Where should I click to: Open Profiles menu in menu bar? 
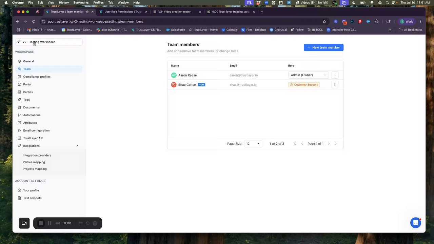point(98,2)
